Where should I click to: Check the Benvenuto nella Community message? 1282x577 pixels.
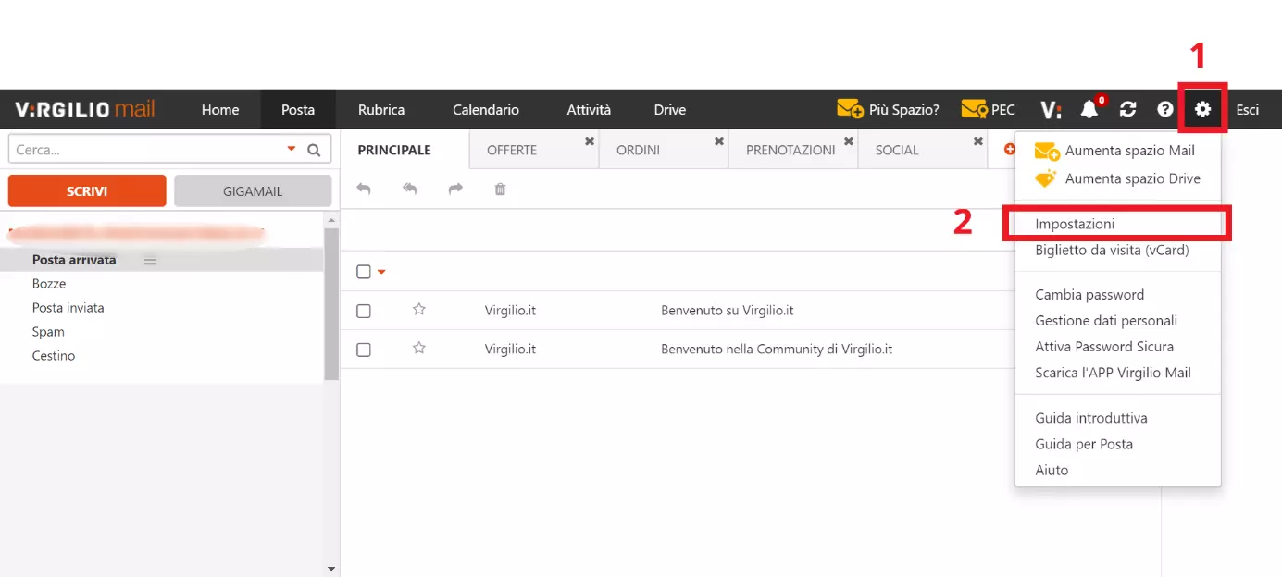point(364,350)
